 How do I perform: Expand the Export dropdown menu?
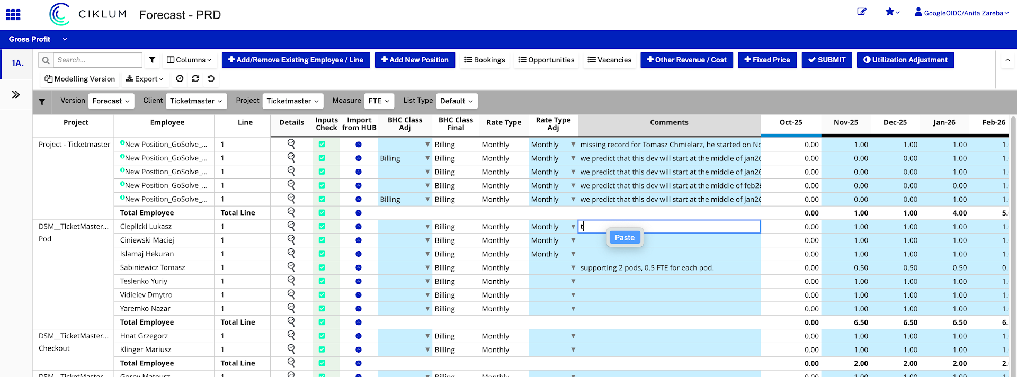pyautogui.click(x=145, y=79)
